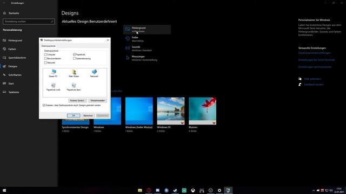Open the Opera browser taskbar icon
Screen dimensions: 346x194
[149, 190]
